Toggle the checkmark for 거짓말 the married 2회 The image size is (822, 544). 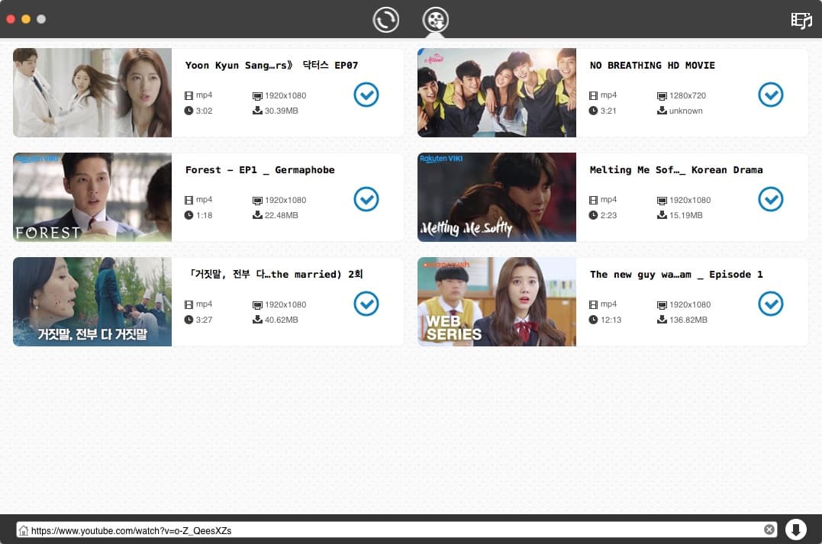tap(366, 304)
